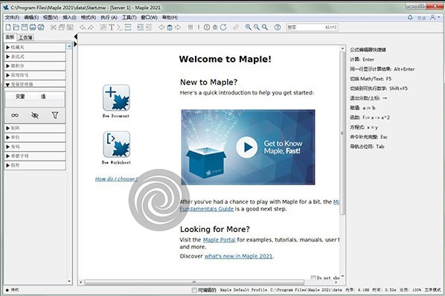The height and width of the screenshot is (296, 445).
Task: Open the user account dropdown icon
Action: point(435,18)
